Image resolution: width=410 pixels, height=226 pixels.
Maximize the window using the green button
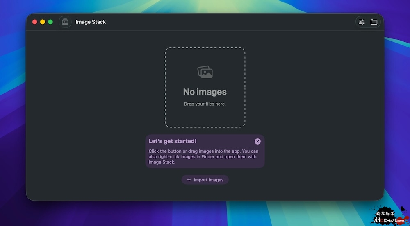click(x=50, y=22)
